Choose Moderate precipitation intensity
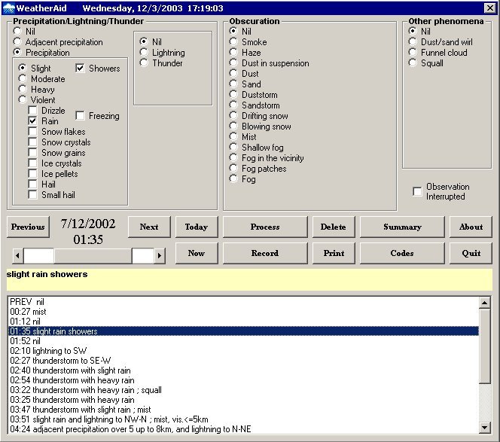 [x=23, y=79]
